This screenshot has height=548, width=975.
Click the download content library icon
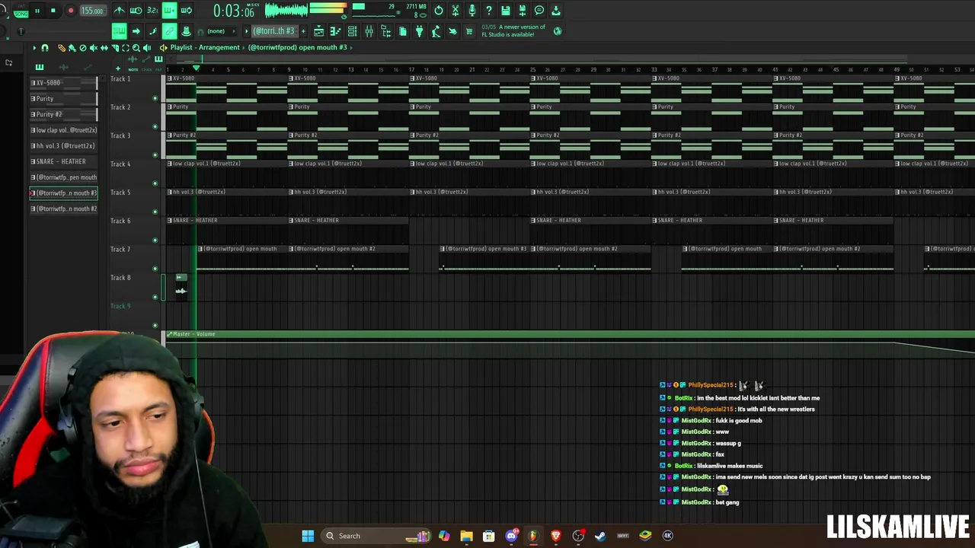[556, 11]
